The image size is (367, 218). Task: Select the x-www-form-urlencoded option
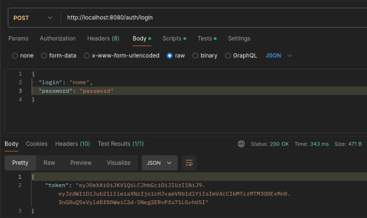122,55
